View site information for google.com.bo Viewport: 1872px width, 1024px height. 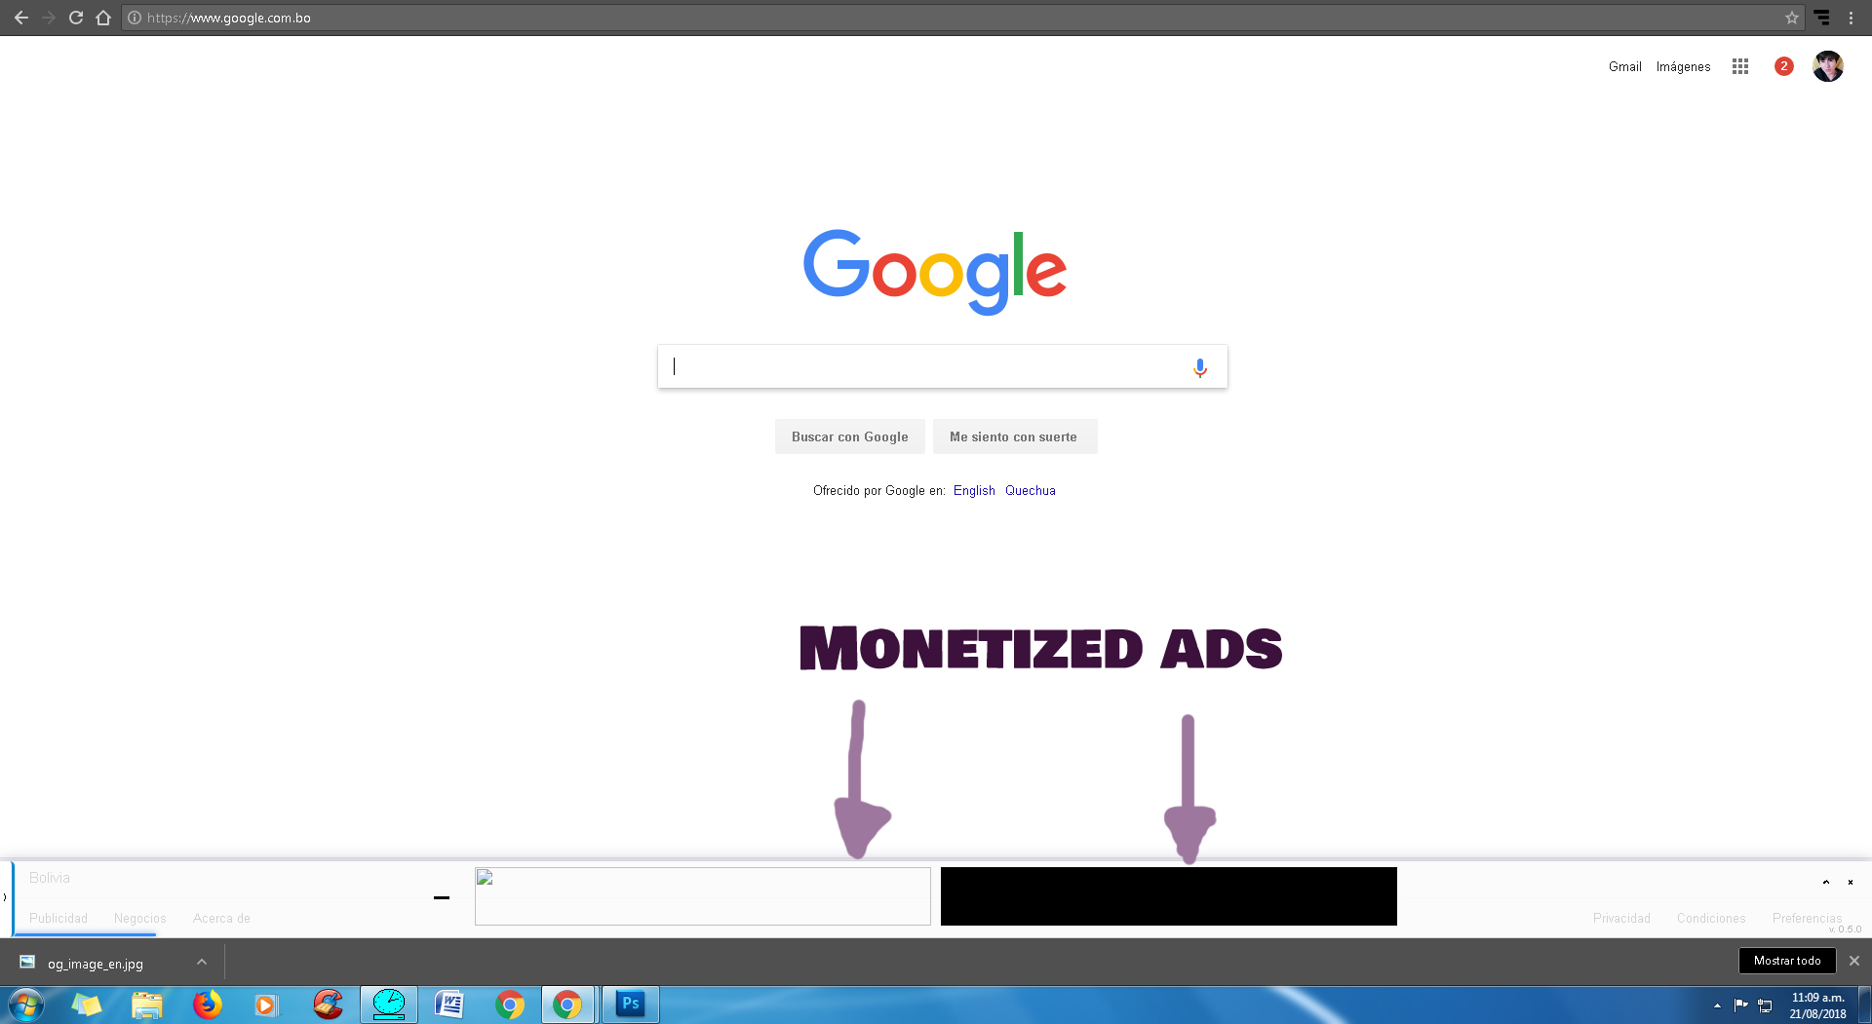[x=135, y=18]
